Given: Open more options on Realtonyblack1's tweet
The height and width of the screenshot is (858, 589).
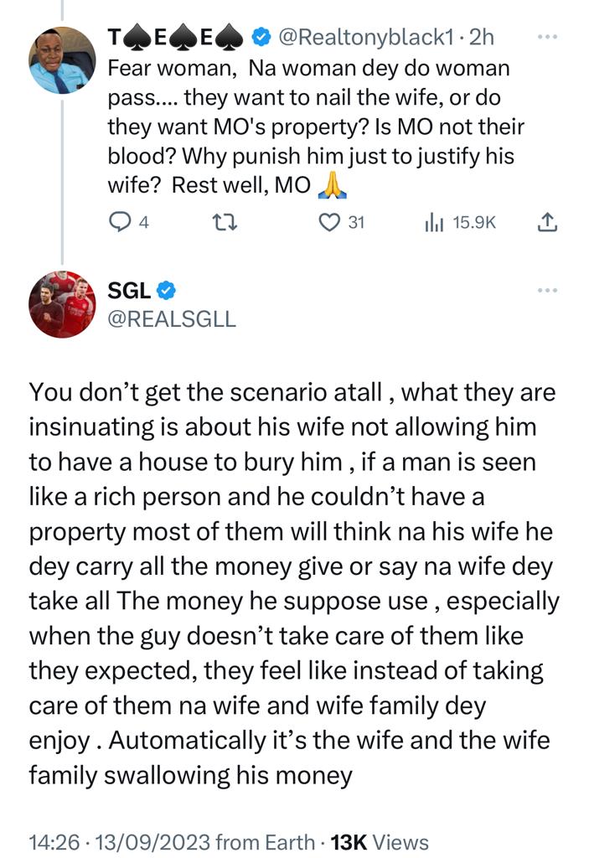Looking at the screenshot, I should [547, 37].
